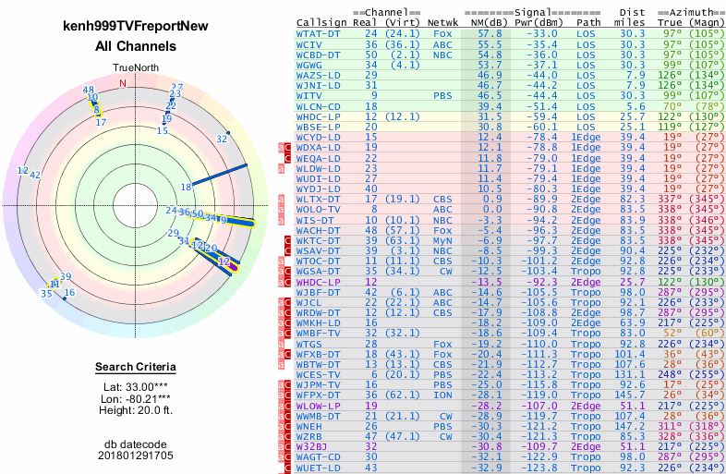The height and width of the screenshot is (474, 726).
Task: Click the W32BJ callsign entry
Action: [x=313, y=446]
